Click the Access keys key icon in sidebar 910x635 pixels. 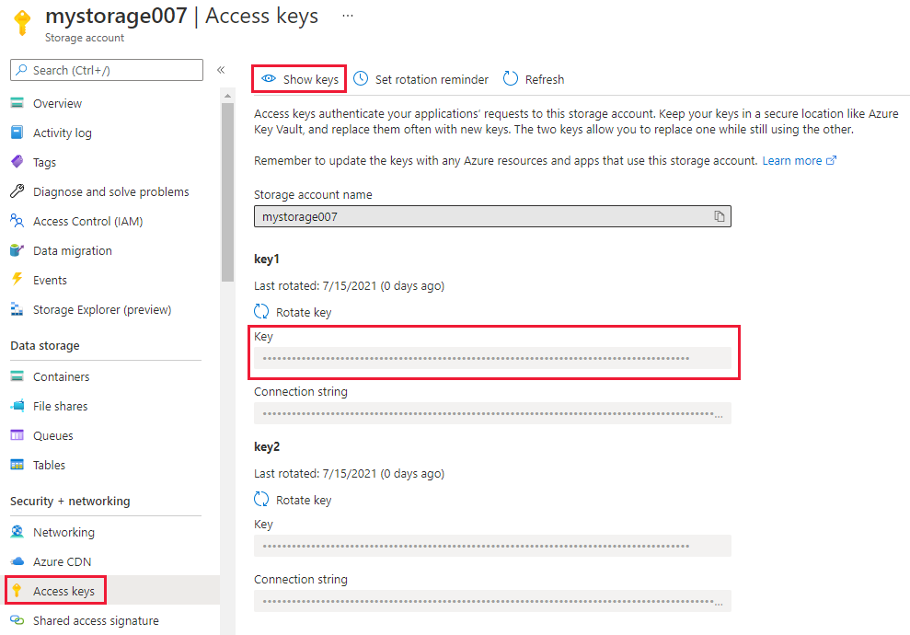click(17, 590)
